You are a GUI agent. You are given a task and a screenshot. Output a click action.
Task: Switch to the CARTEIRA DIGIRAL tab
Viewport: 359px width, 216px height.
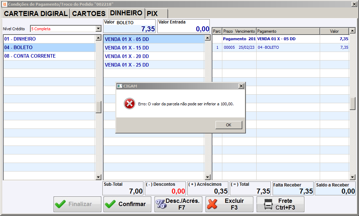[x=36, y=14]
